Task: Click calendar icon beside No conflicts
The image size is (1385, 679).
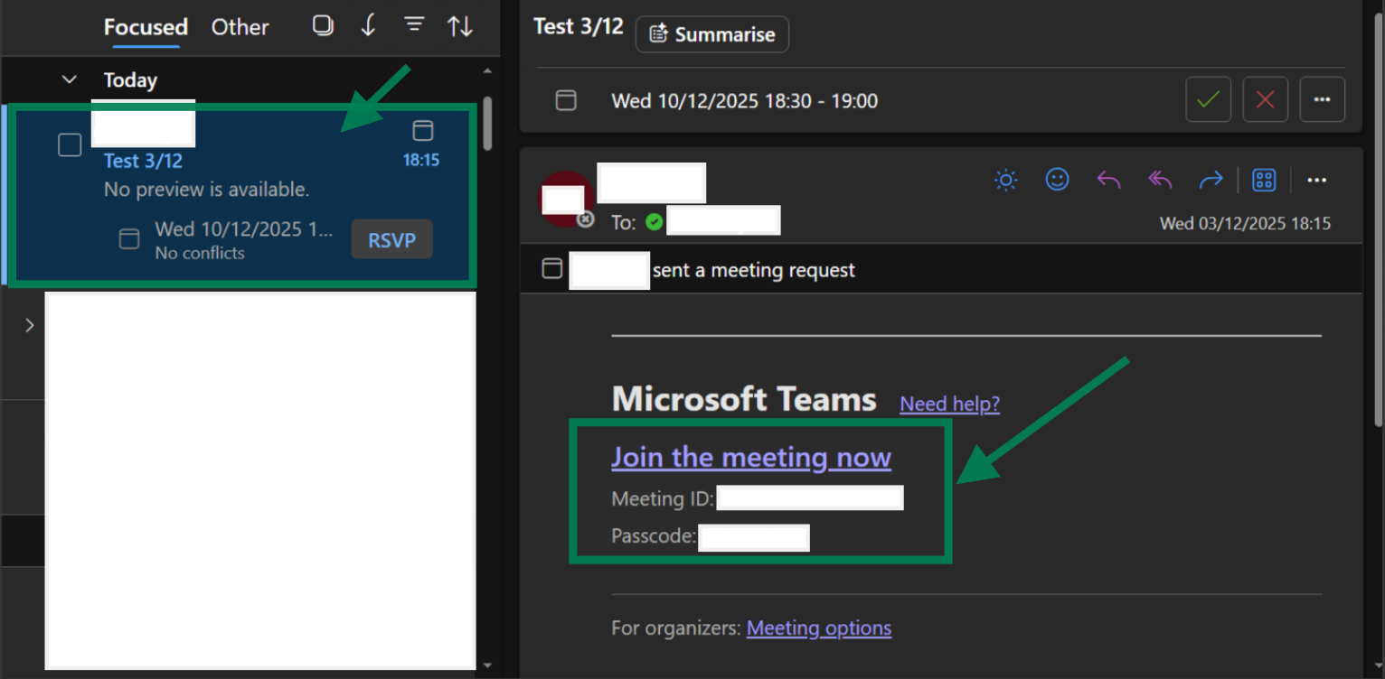Action: 130,238
